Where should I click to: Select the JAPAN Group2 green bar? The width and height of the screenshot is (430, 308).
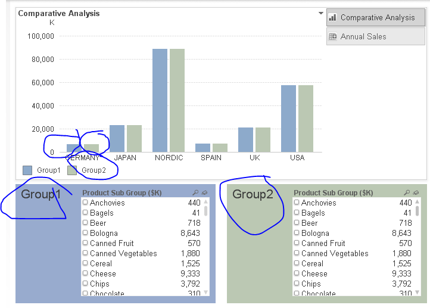[135, 138]
